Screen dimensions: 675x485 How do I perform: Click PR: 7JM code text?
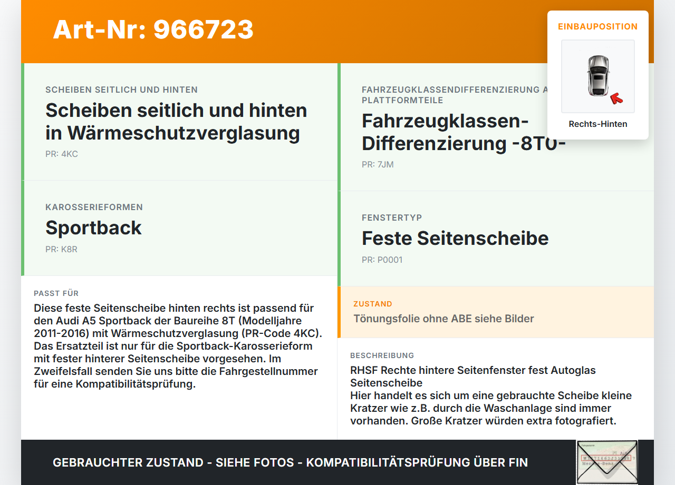pyautogui.click(x=378, y=164)
